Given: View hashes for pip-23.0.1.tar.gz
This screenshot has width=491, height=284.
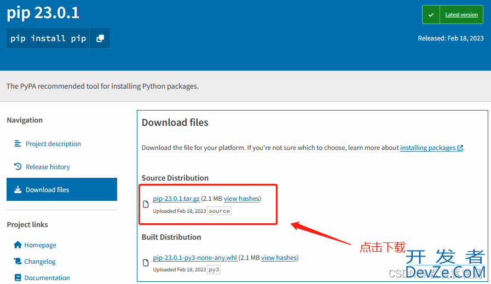Looking at the screenshot, I should 241,199.
